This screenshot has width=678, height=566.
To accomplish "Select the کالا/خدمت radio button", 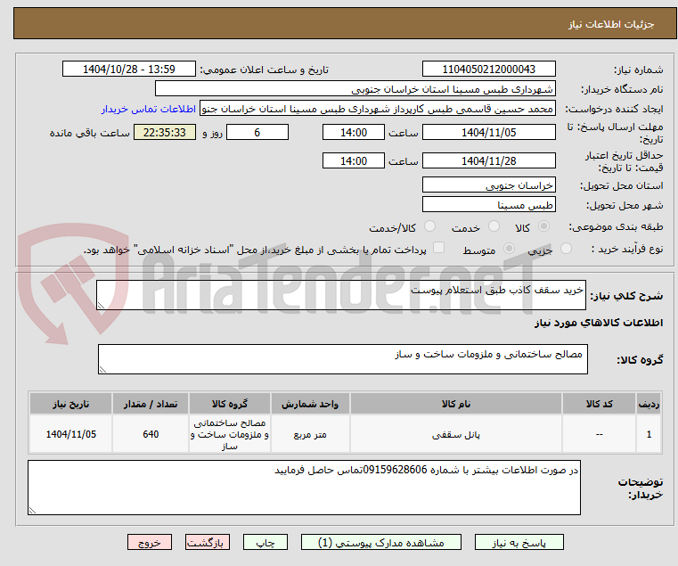I will click(x=429, y=226).
